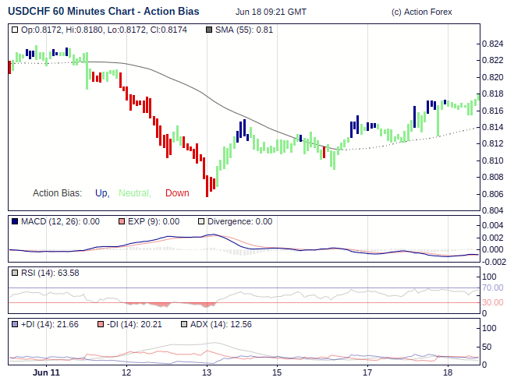Click the white OHLC legend square

15,30
